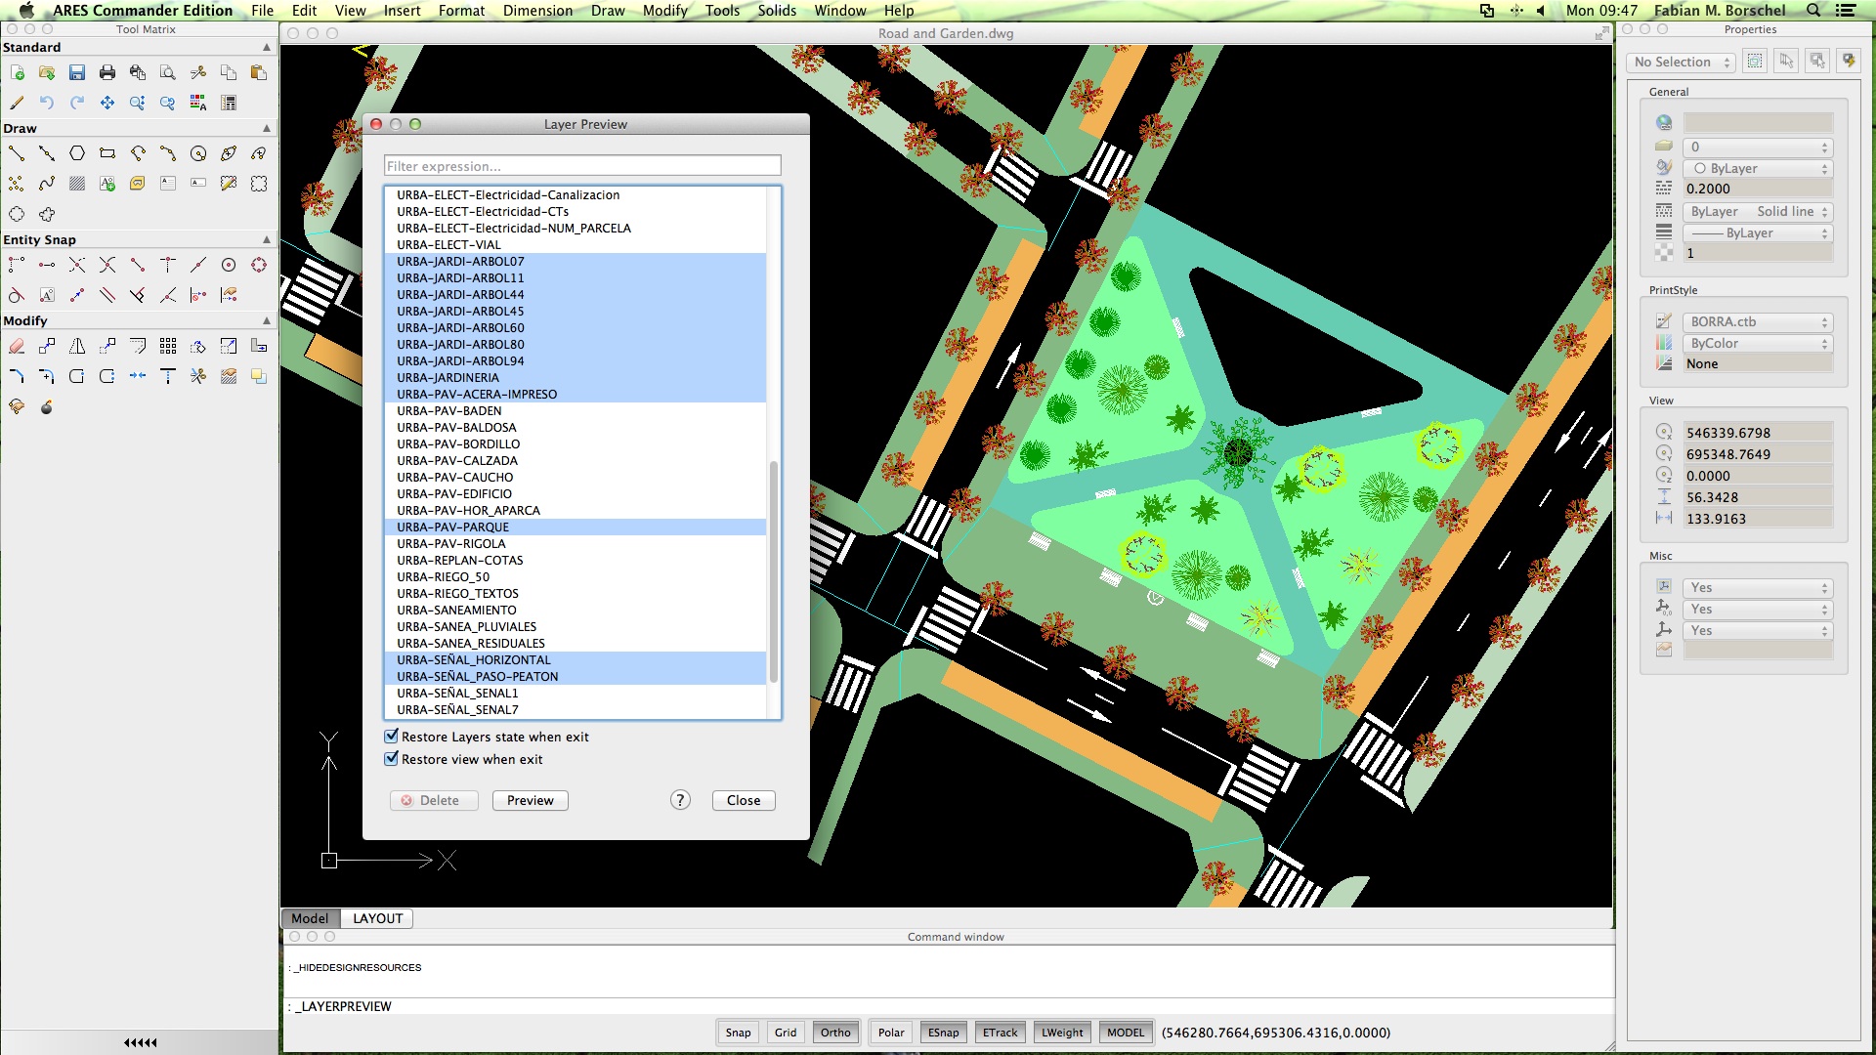Uncheck Restore Layers state when exit
This screenshot has width=1876, height=1055.
392,737
